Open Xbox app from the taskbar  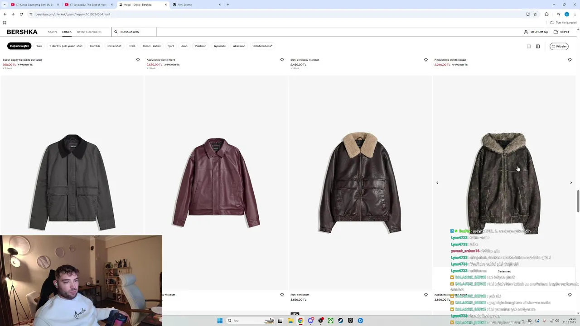click(330, 321)
